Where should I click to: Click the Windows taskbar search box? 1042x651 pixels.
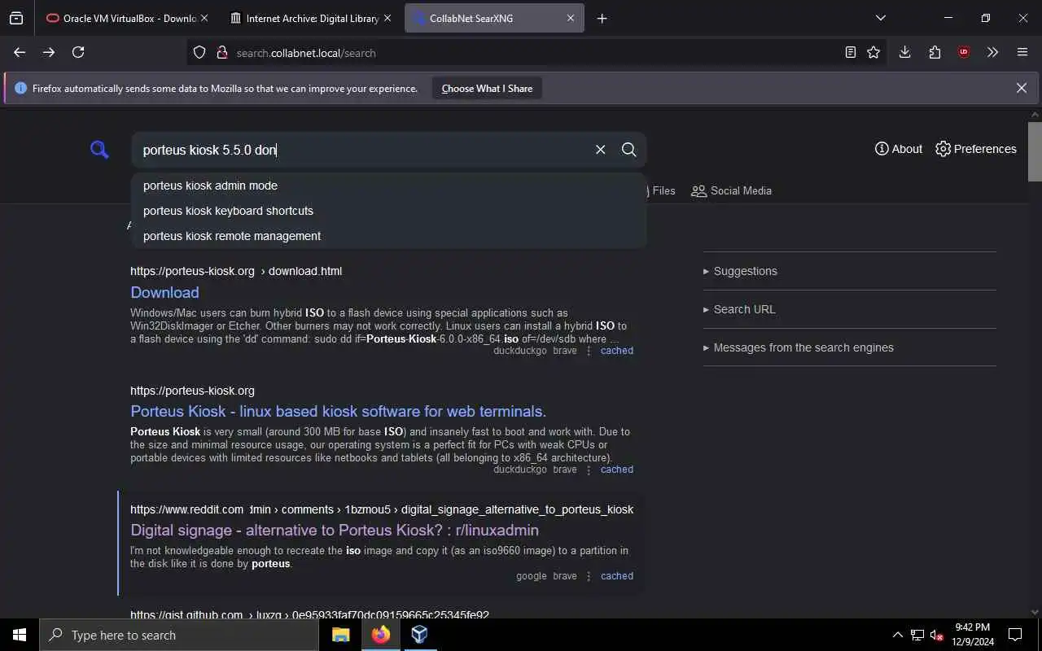coord(179,635)
